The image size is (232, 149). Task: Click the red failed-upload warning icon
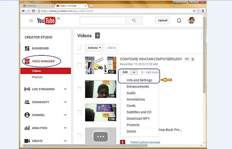pos(123,142)
